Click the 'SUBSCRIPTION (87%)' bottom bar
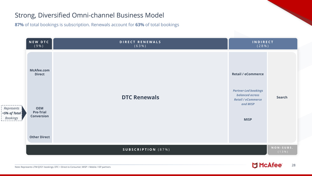 click(146, 150)
